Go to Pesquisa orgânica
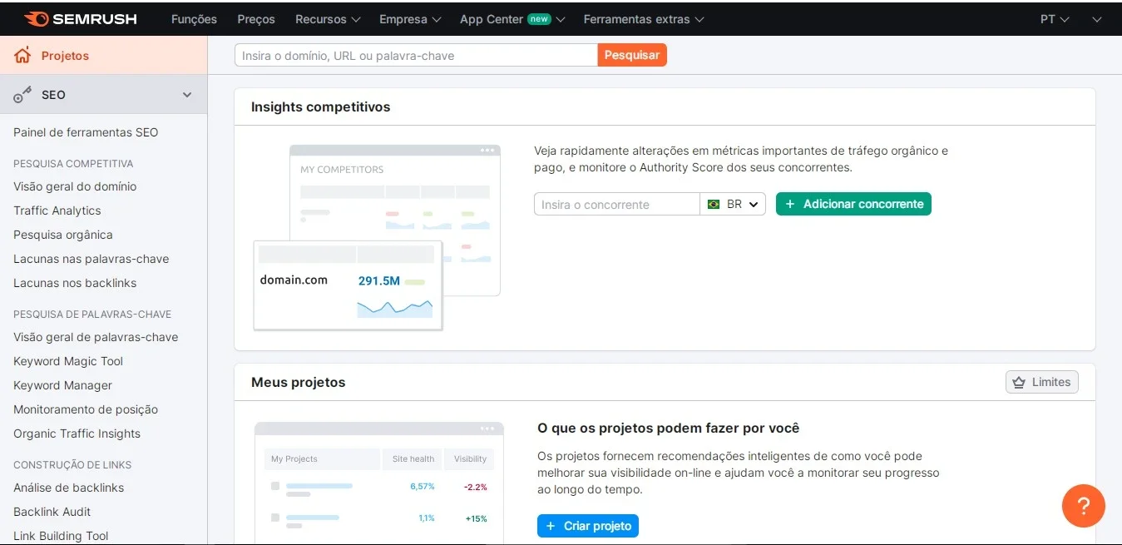Image resolution: width=1122 pixels, height=545 pixels. [x=63, y=235]
